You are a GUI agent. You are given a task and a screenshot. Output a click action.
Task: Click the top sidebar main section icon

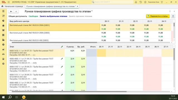pyautogui.click(x=3, y=11)
